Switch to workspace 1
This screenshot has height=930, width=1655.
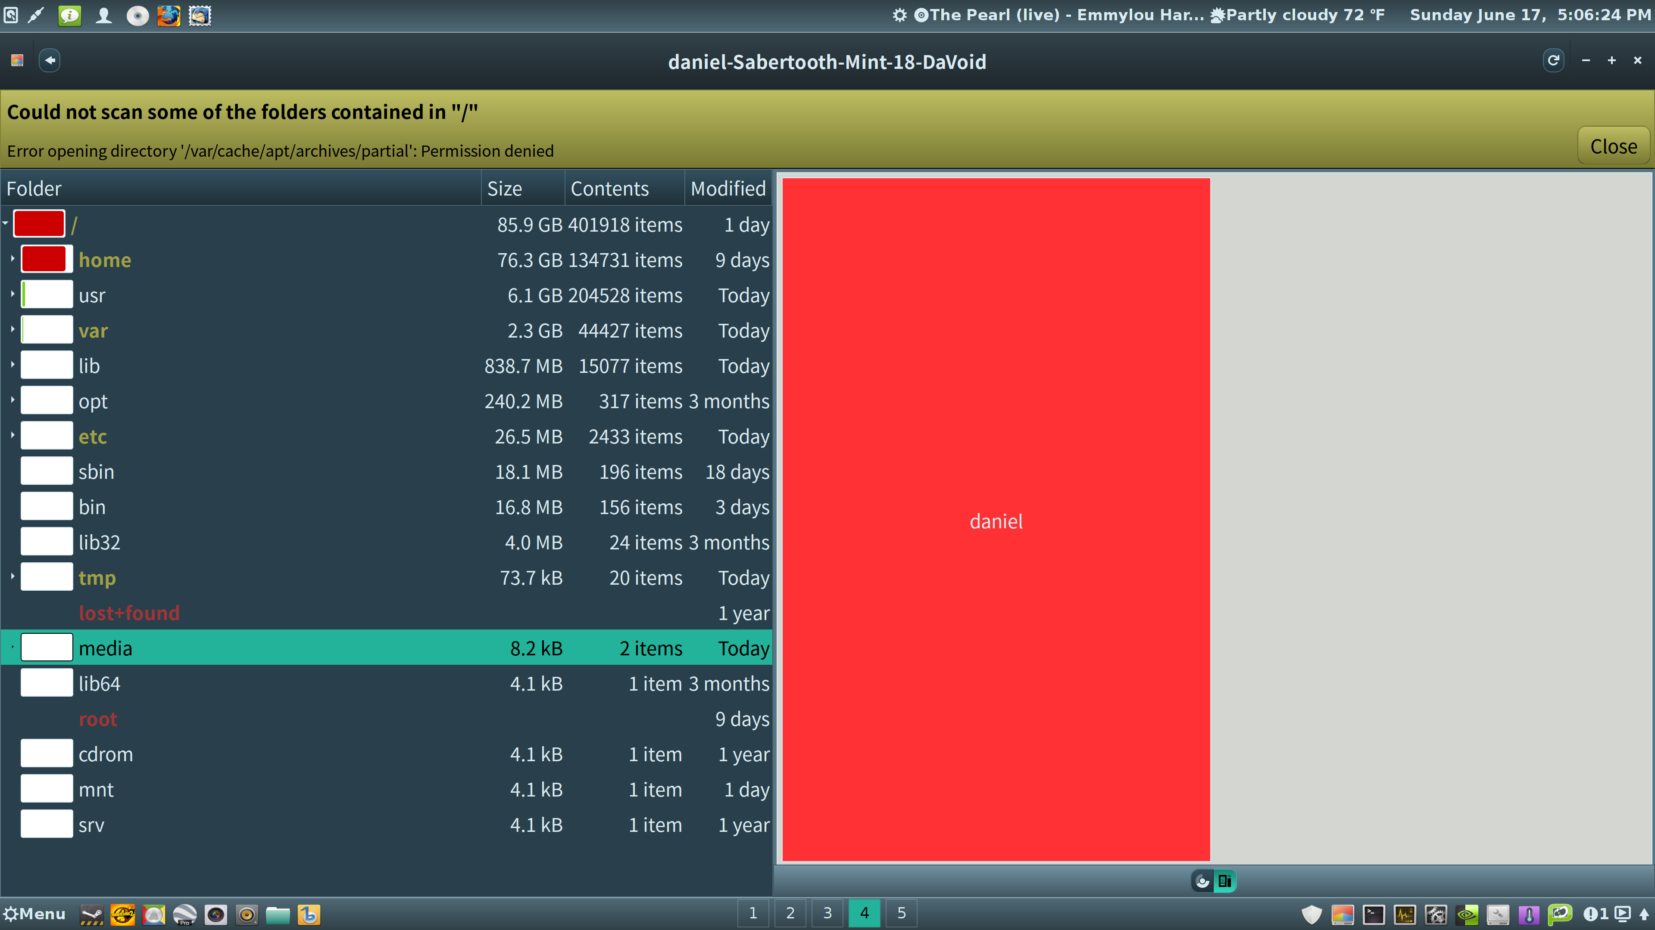coord(753,913)
